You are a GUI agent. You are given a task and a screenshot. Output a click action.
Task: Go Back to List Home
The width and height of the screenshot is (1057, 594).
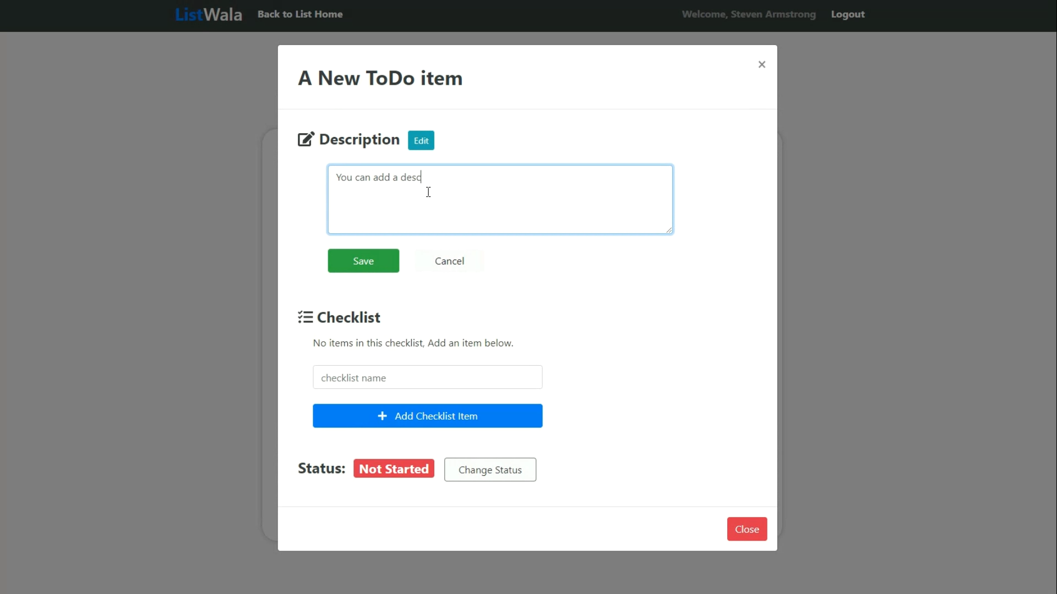point(300,14)
